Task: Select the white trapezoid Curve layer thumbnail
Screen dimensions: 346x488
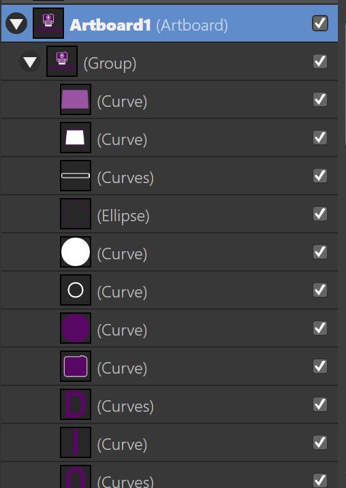Action: (76, 137)
